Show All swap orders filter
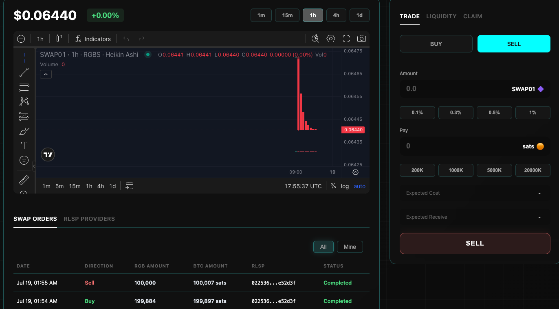Viewport: 559px width, 309px height. (x=324, y=247)
